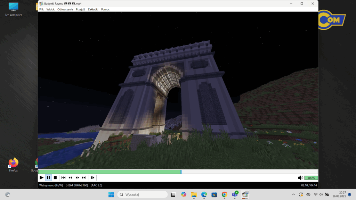356x200 pixels.
Task: Click the 02:10 / 04:14 time display
Action: (x=309, y=185)
